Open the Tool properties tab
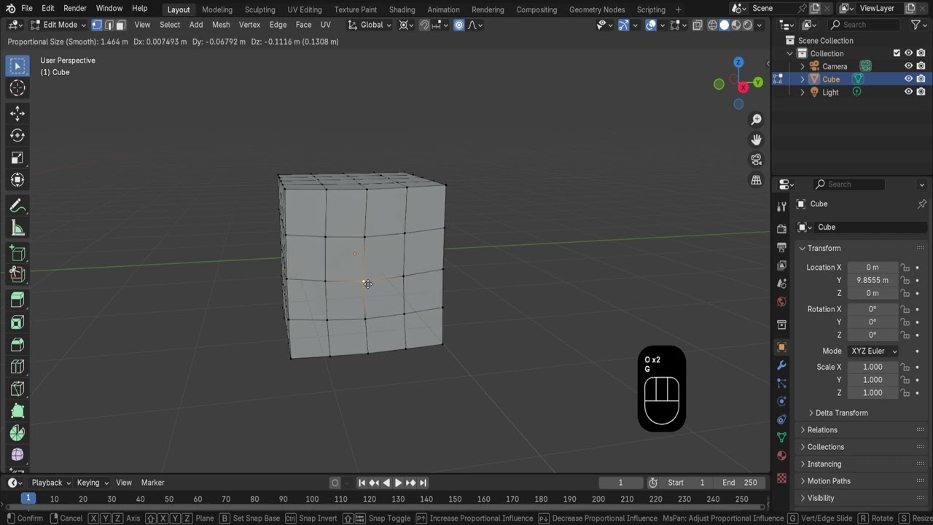Screen dimensions: 933x525 [x=781, y=207]
